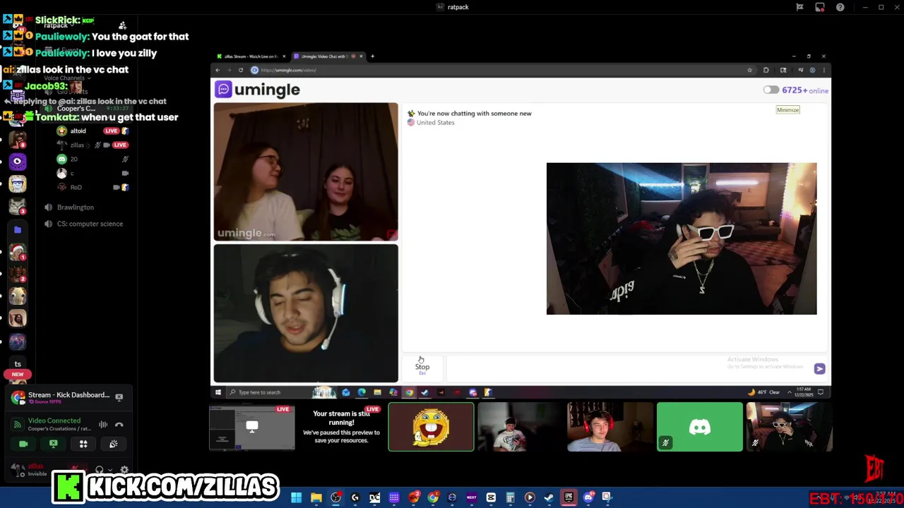Select user altoid in voice channel
The image size is (904, 508).
point(78,131)
